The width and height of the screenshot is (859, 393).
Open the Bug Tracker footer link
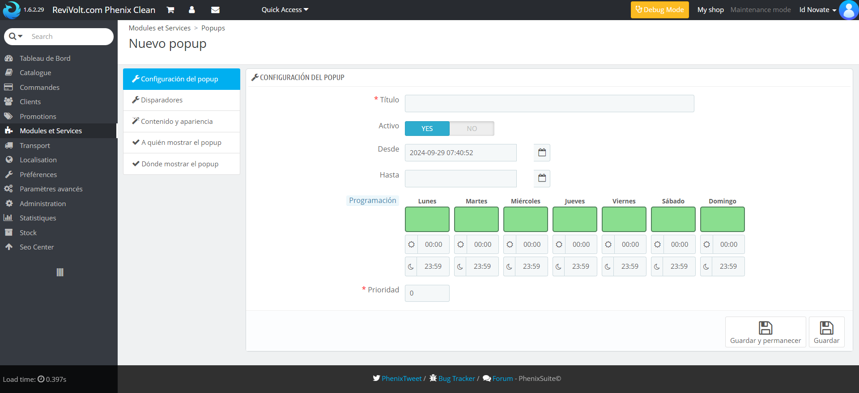click(x=456, y=379)
